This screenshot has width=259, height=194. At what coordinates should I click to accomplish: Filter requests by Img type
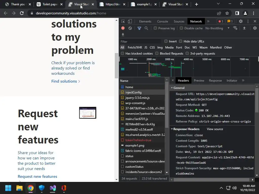point(160,47)
